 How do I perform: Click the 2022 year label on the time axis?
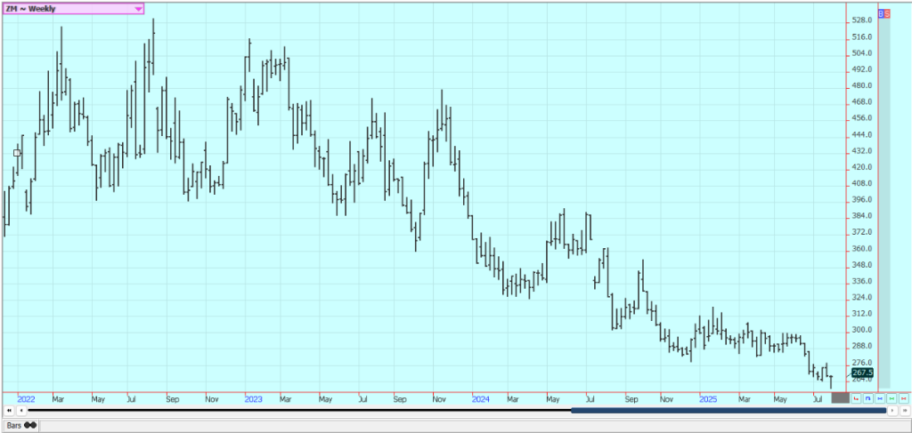point(26,399)
